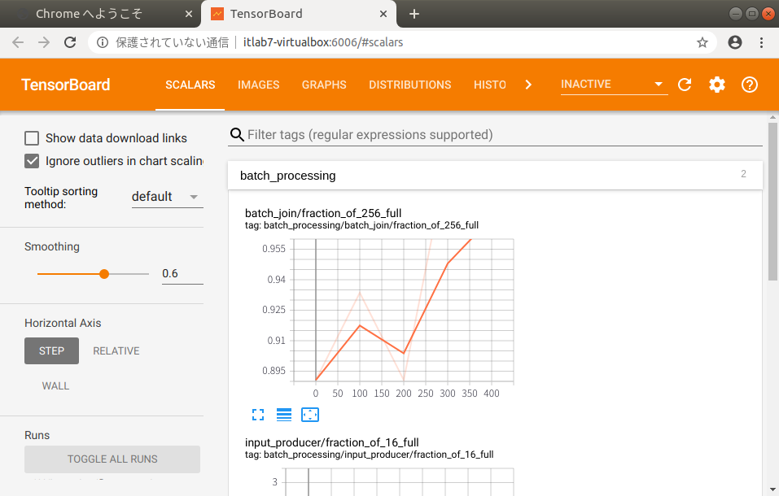Image resolution: width=779 pixels, height=496 pixels.
Task: Uncheck Ignore outliers in chart scaling
Action: 32,161
